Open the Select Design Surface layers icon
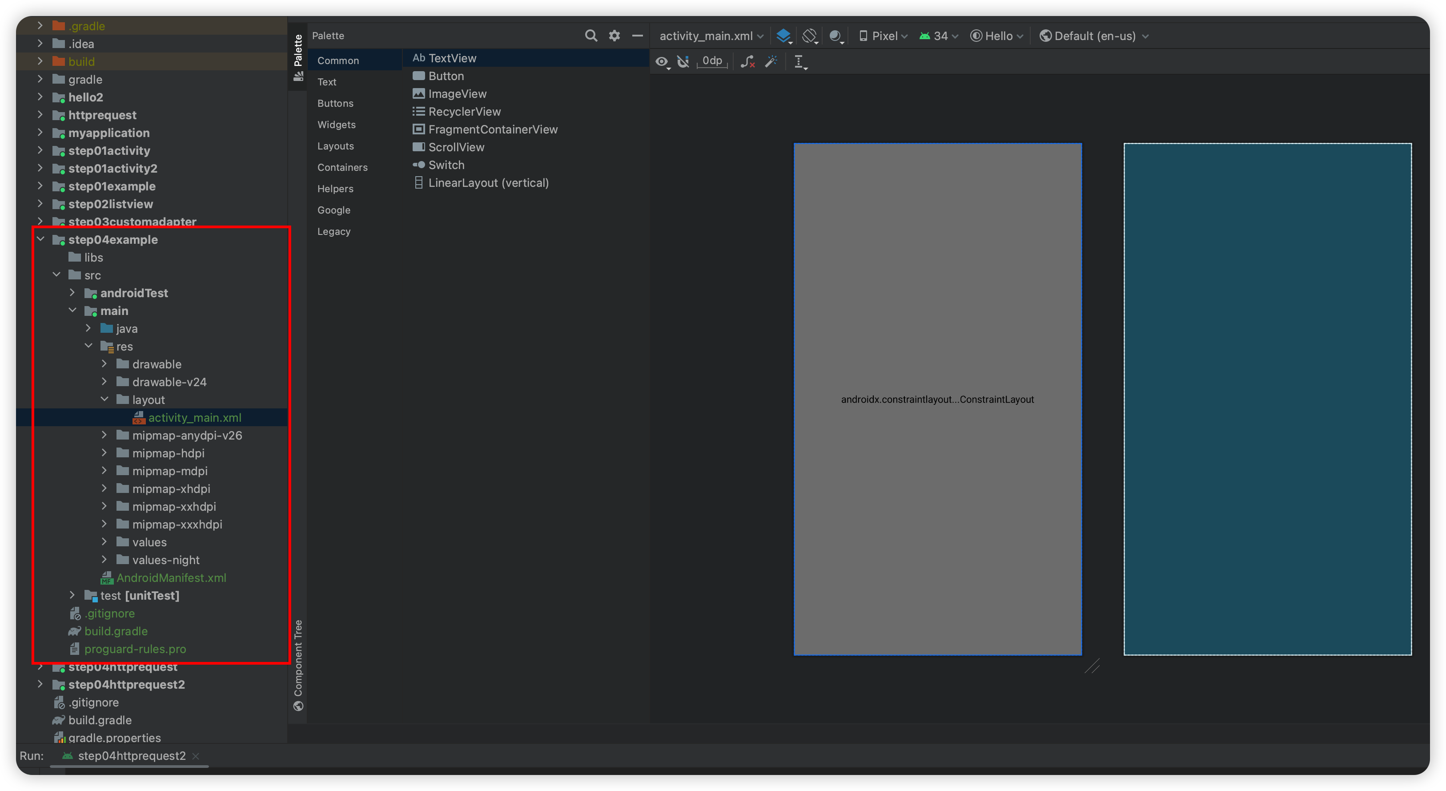Viewport: 1446px width, 791px height. [x=783, y=36]
